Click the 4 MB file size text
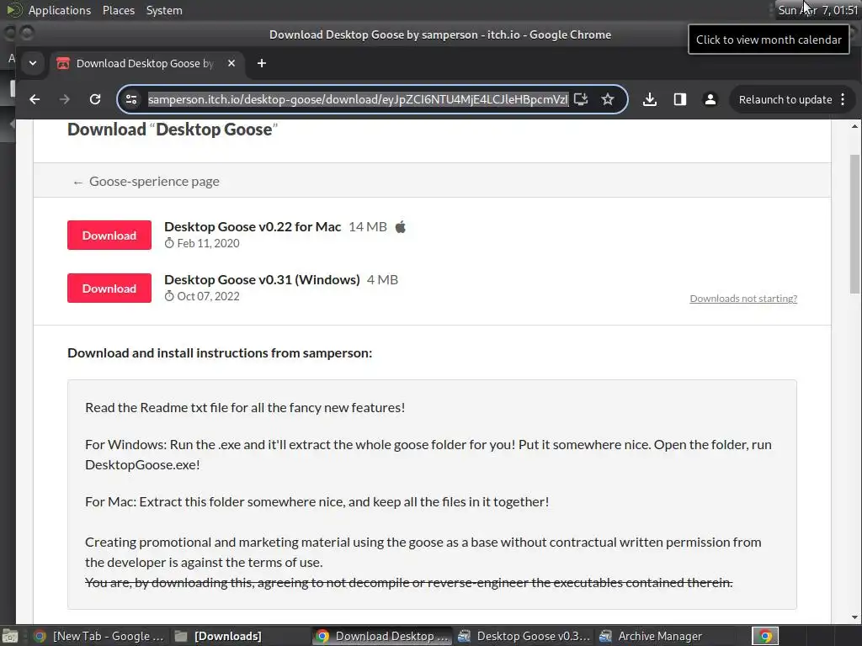Viewport: 862px width, 646px height. (382, 279)
